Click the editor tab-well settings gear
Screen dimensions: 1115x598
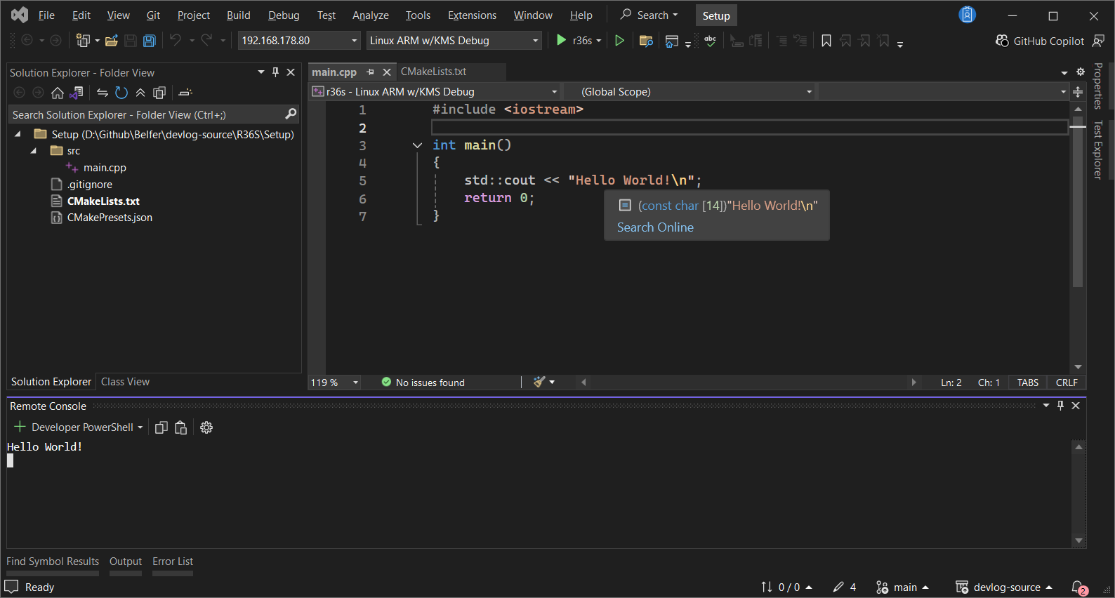tap(1080, 72)
